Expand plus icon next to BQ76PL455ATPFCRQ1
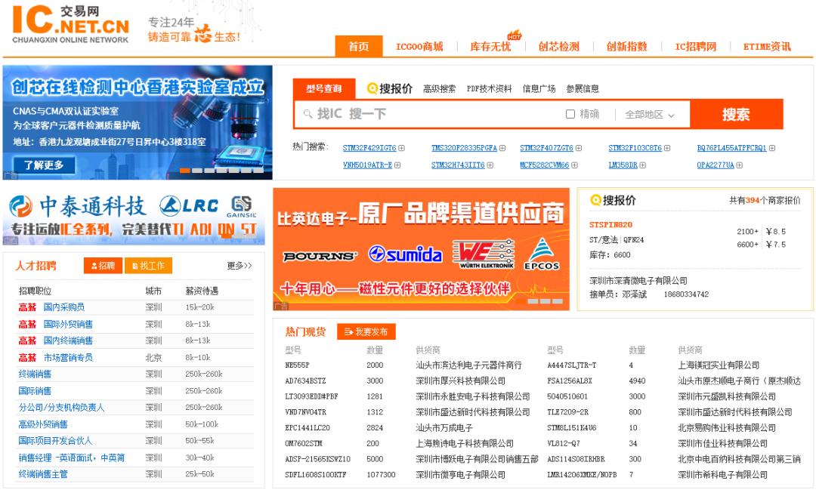This screenshot has width=816, height=493. [x=771, y=148]
